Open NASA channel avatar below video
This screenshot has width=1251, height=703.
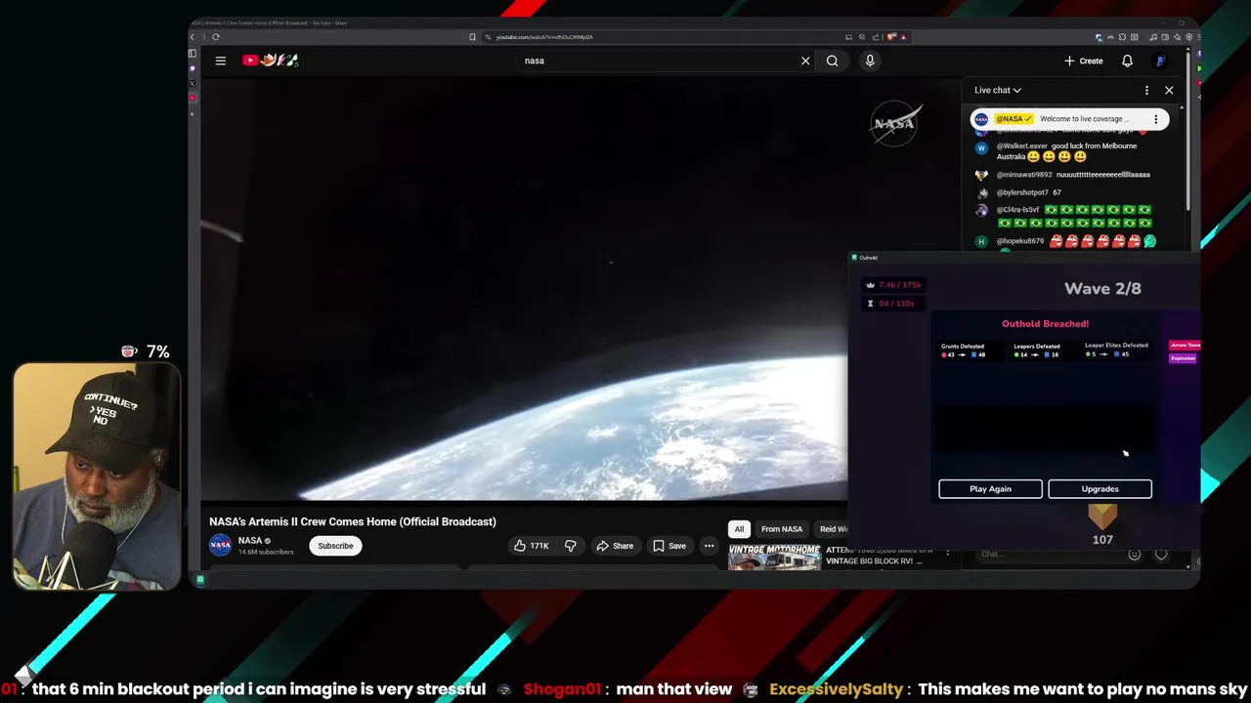click(221, 545)
